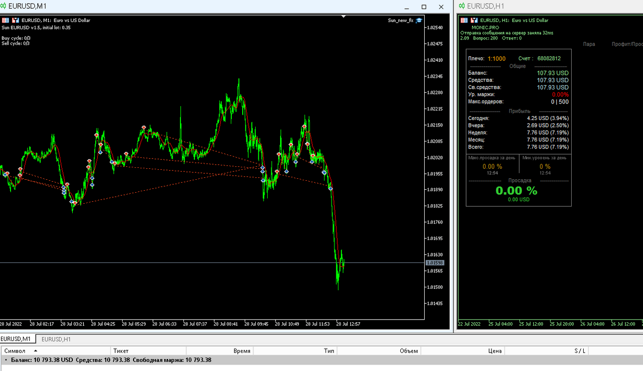Click the sort arrow in Символ header
This screenshot has height=371, width=643.
tap(35, 351)
